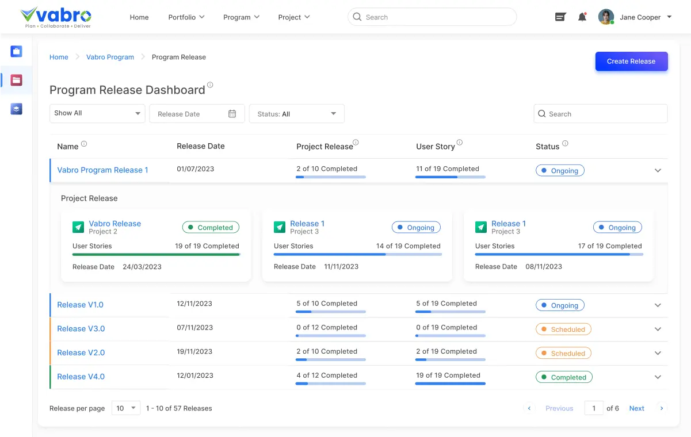Screen dimensions: 691x437
Task: Open the Status: All filter dropdown
Action: [296, 114]
